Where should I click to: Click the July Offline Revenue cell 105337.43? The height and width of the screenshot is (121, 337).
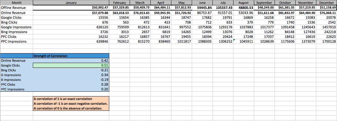point(223,8)
